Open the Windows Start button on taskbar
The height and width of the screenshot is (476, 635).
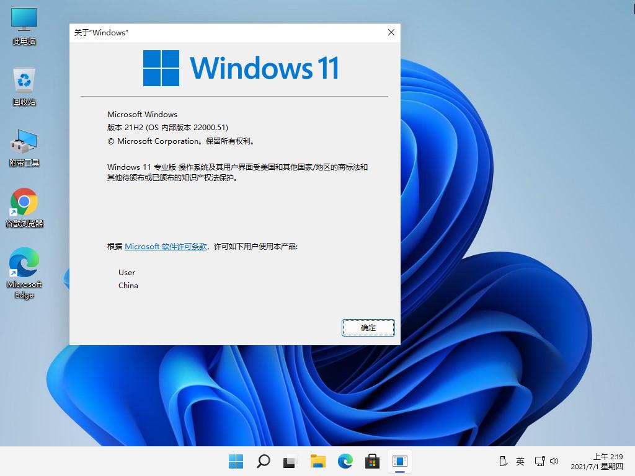coord(236,461)
